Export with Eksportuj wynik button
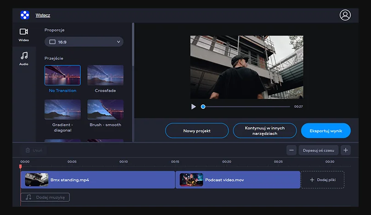371x215 pixels. pyautogui.click(x=326, y=131)
